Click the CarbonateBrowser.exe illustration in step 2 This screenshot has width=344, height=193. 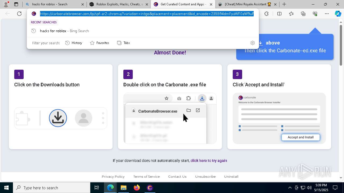(x=158, y=111)
